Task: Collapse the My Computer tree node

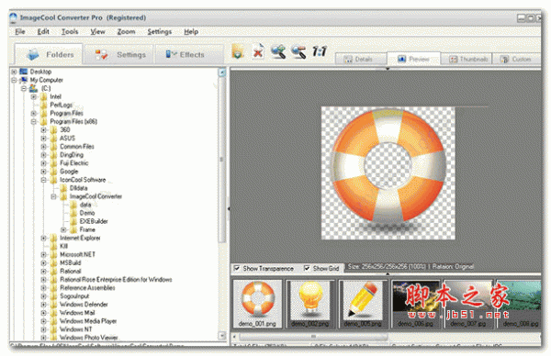Action: (14, 80)
